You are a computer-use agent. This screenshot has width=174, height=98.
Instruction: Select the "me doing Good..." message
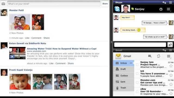point(133,30)
